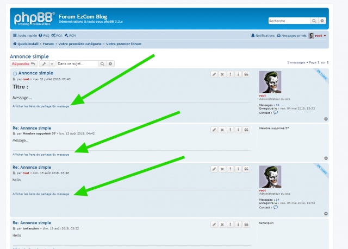This screenshot has width=348, height=249.
Task: Quote the second post by Membre supprimé
Action: 246,130
